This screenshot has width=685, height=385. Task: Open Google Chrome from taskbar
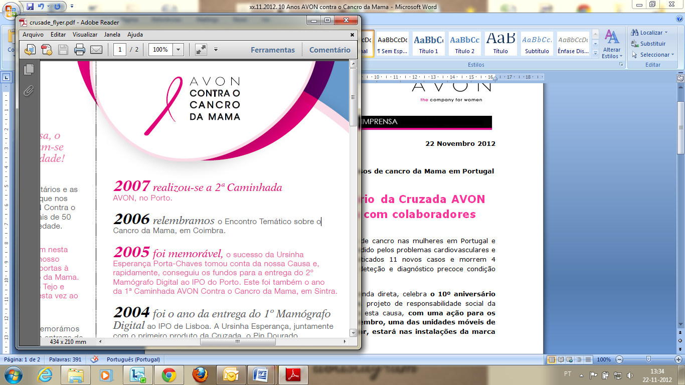pyautogui.click(x=168, y=375)
